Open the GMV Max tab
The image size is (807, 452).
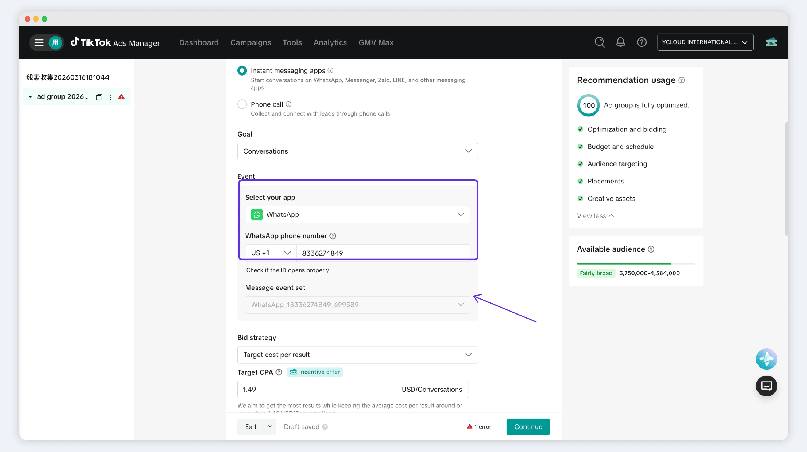click(x=376, y=42)
